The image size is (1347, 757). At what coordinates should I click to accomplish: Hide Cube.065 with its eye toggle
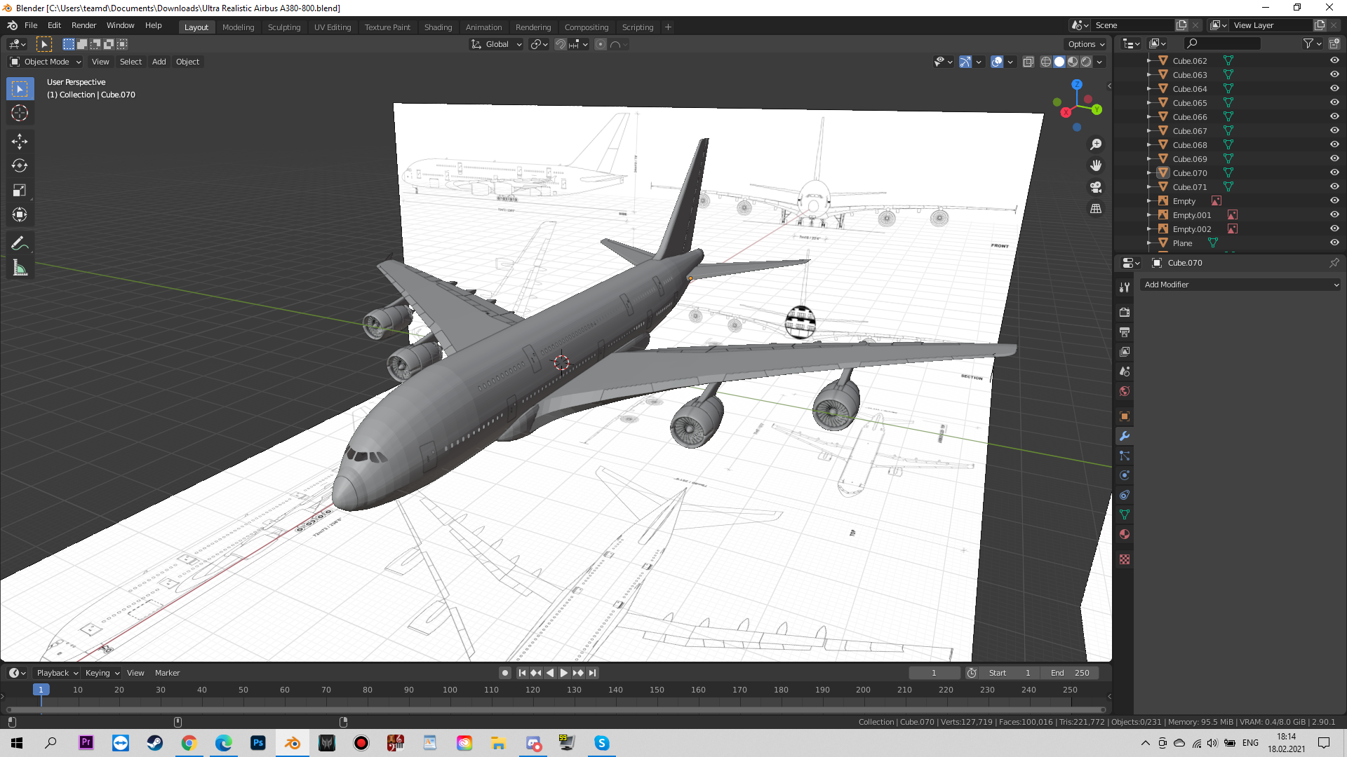pyautogui.click(x=1334, y=102)
